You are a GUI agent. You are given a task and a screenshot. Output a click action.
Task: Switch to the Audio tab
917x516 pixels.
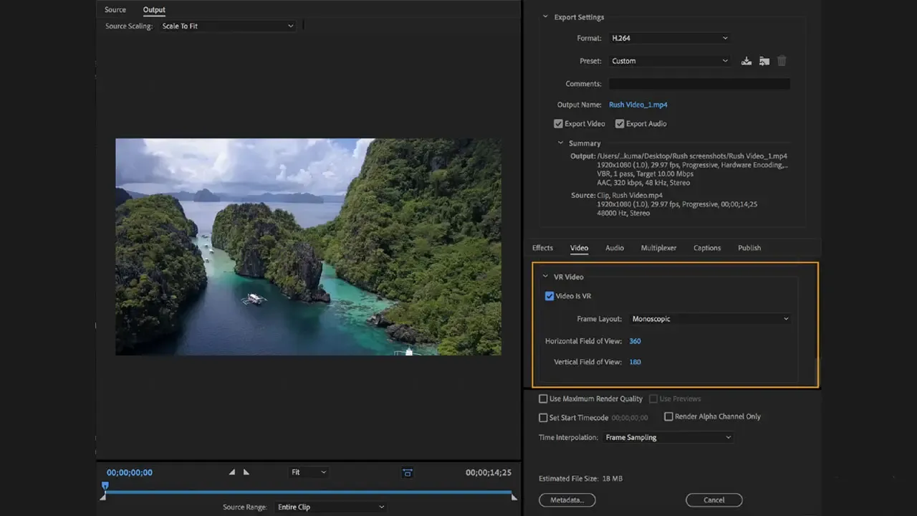click(x=615, y=248)
